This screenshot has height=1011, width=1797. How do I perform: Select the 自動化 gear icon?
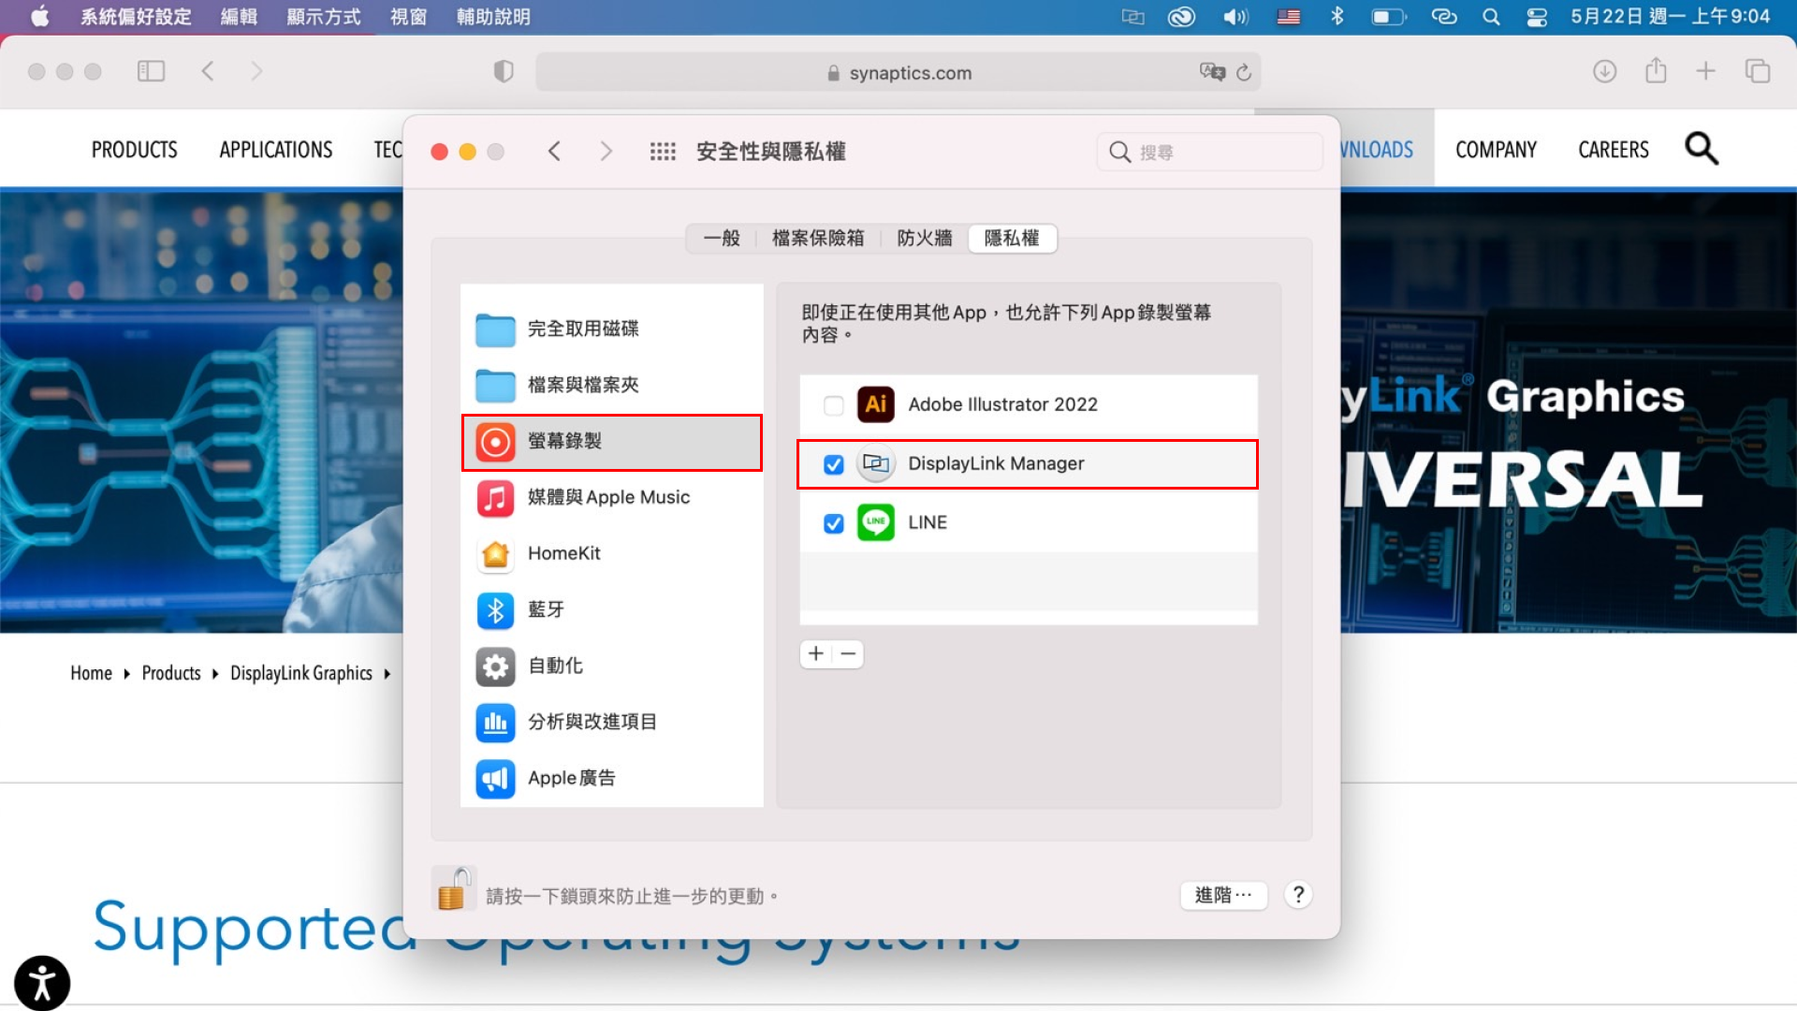click(x=495, y=667)
